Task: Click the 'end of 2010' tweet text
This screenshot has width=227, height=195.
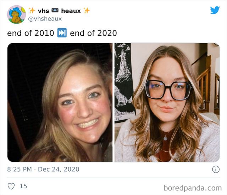Action: [31, 33]
